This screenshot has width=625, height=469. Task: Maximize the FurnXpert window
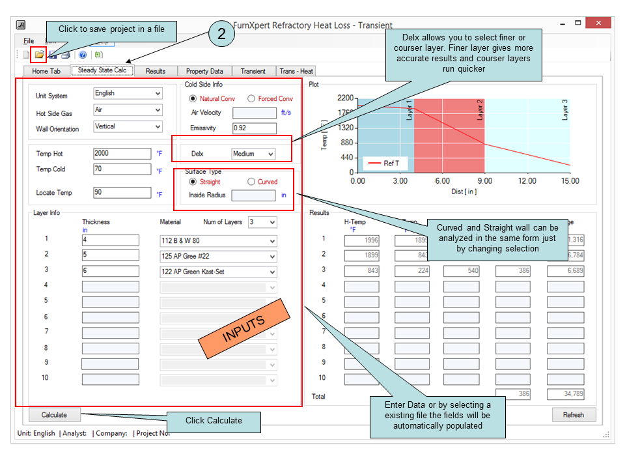(578, 23)
